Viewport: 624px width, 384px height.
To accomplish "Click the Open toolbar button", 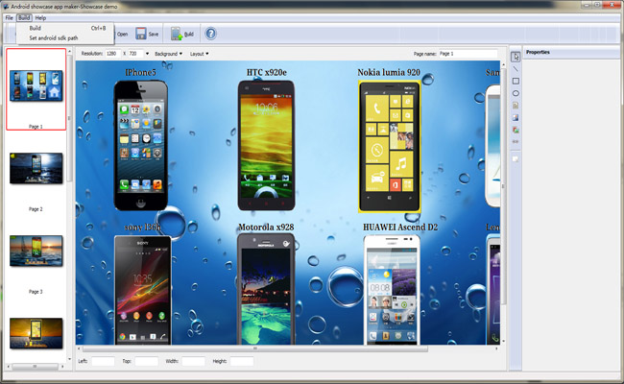I will 122,35.
